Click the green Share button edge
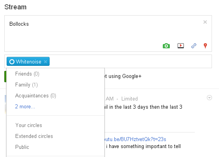 pos(5,76)
